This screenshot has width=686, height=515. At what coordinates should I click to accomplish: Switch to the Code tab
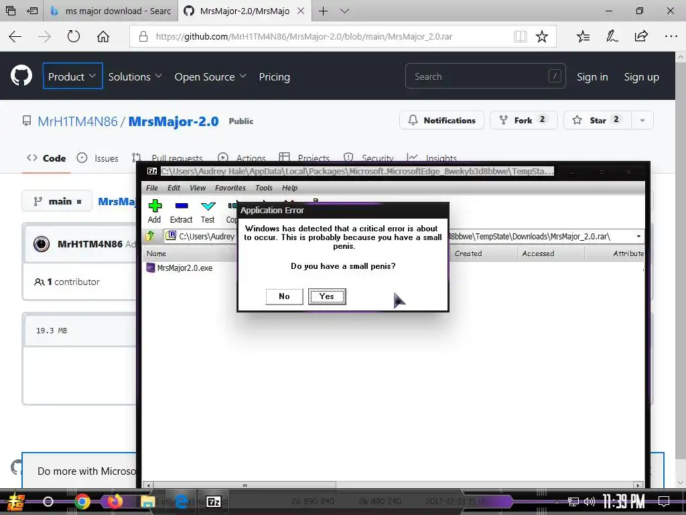pos(46,158)
